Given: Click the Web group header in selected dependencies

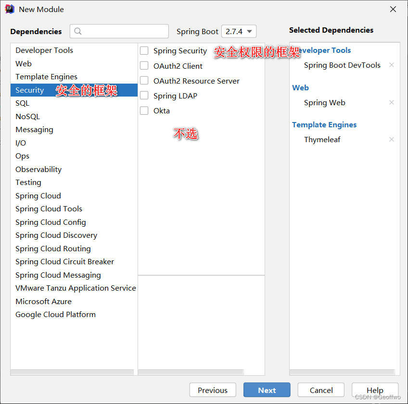Looking at the screenshot, I should (300, 88).
